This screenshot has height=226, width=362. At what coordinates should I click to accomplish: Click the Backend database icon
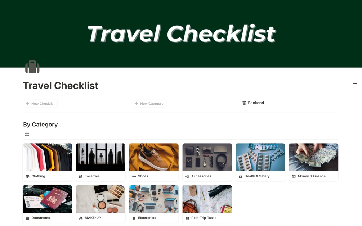(244, 103)
